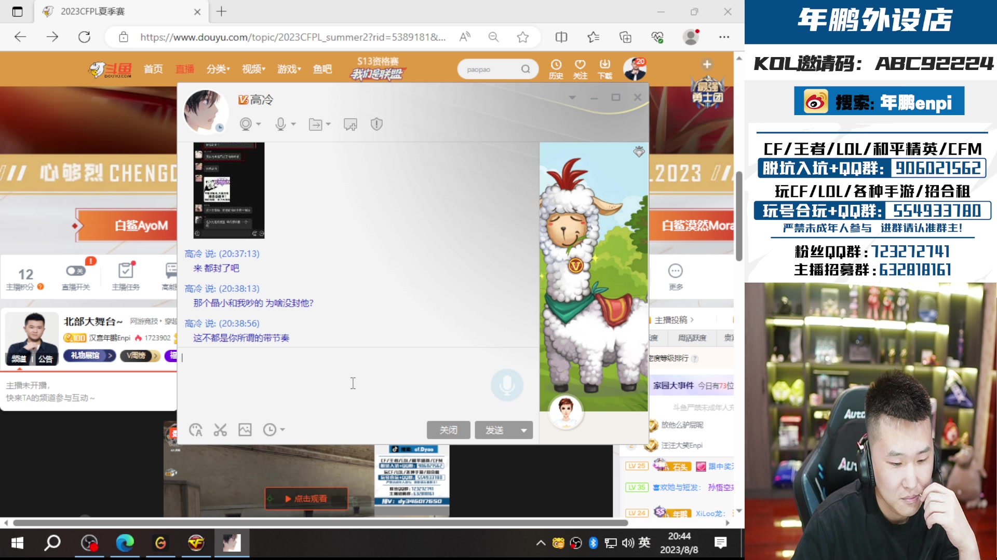Expand the Douyu 分类 category dropdown
This screenshot has height=560, width=997.
coord(218,69)
